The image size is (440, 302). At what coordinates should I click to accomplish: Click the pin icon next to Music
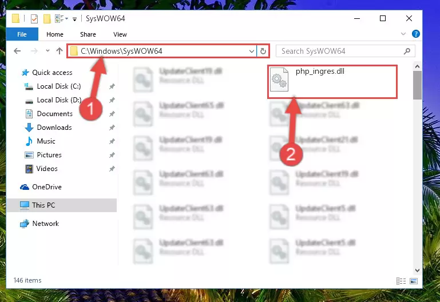click(112, 141)
